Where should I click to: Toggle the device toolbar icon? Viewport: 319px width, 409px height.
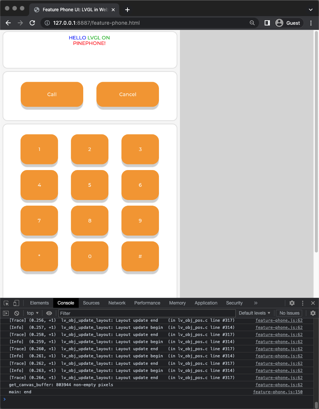click(x=16, y=303)
